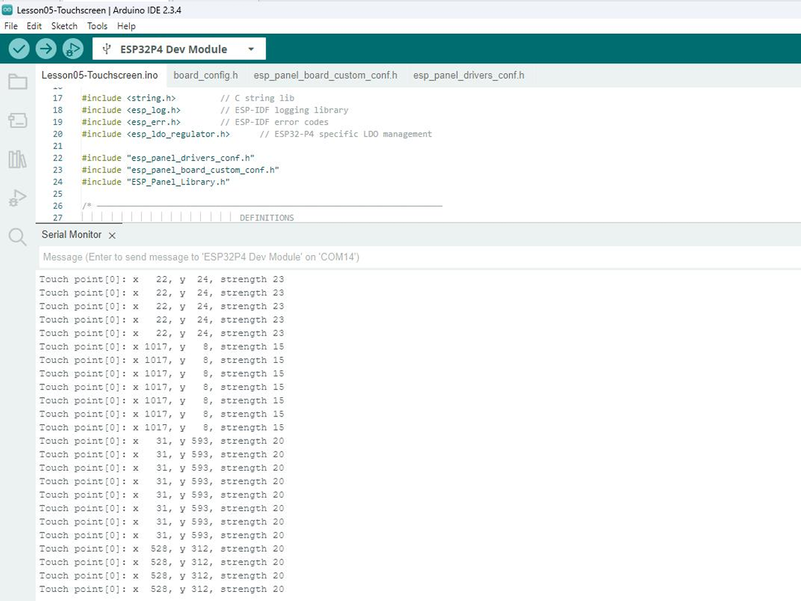This screenshot has height=601, width=801.
Task: Click comment 'ESP-IDF error codes'
Action: 274,122
